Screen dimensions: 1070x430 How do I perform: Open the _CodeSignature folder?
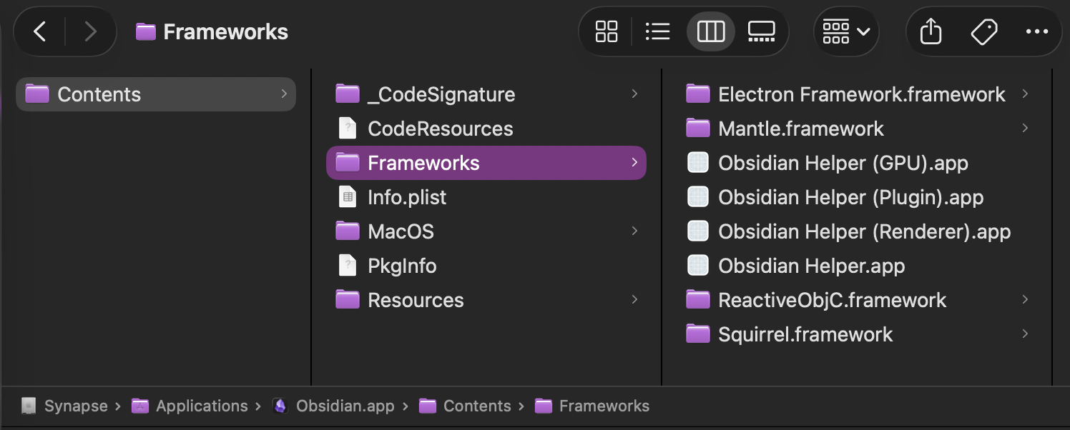(x=441, y=94)
